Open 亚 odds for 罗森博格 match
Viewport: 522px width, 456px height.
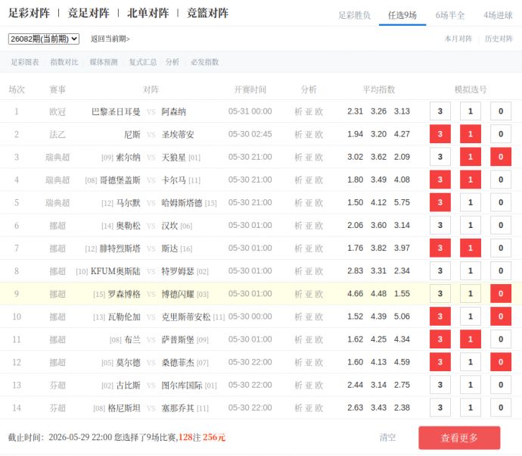point(309,295)
